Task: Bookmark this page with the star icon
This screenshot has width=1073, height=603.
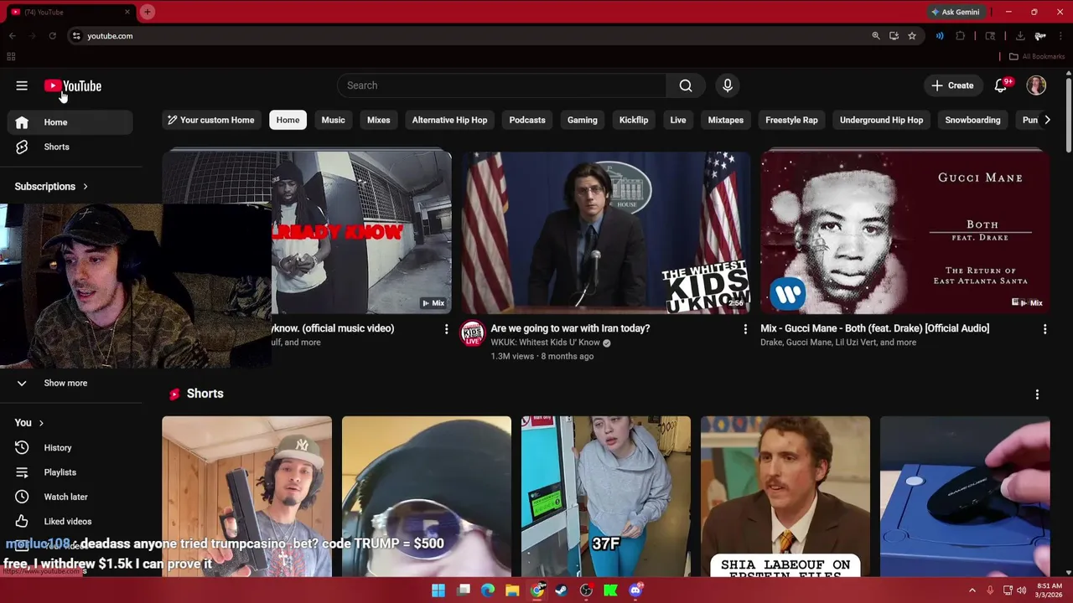Action: 912,36
